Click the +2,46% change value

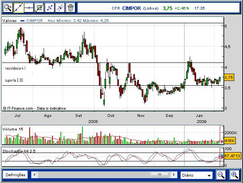click(182, 8)
